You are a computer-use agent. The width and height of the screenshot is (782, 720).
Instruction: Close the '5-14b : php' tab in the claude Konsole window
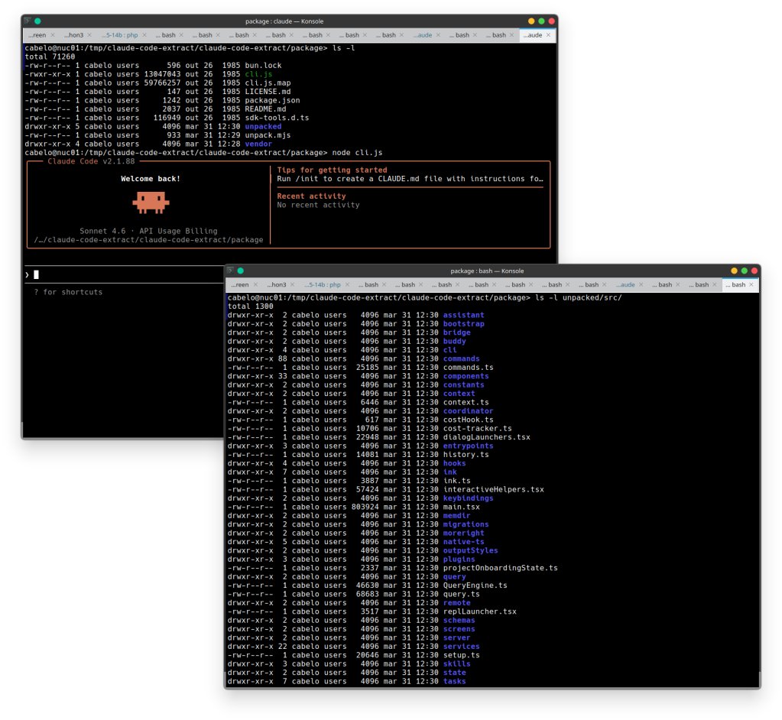click(x=144, y=35)
